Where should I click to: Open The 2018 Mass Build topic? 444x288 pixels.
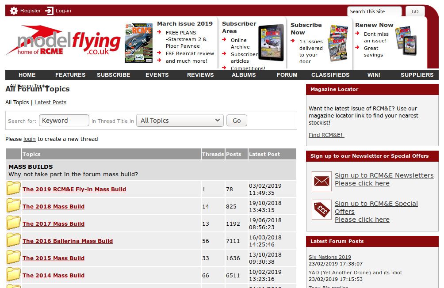click(54, 207)
